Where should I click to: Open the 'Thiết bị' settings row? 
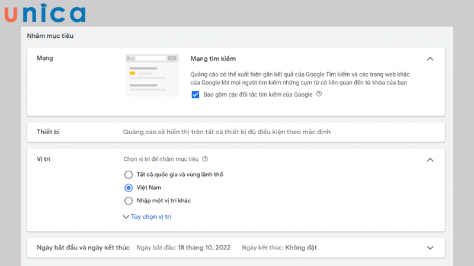[236, 132]
